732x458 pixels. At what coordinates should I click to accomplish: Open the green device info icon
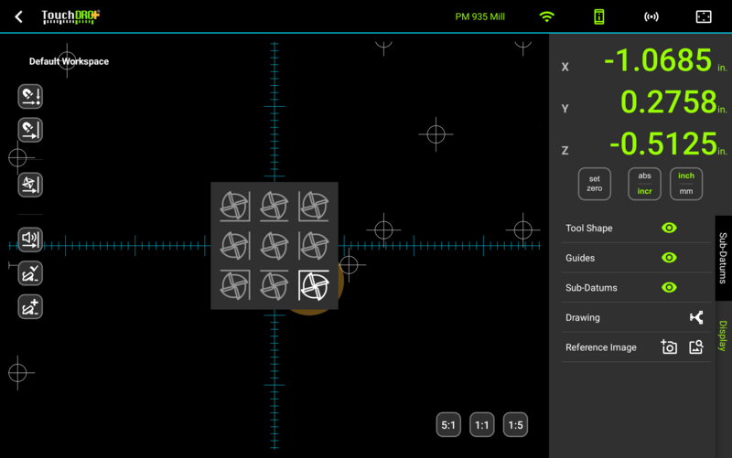599,16
